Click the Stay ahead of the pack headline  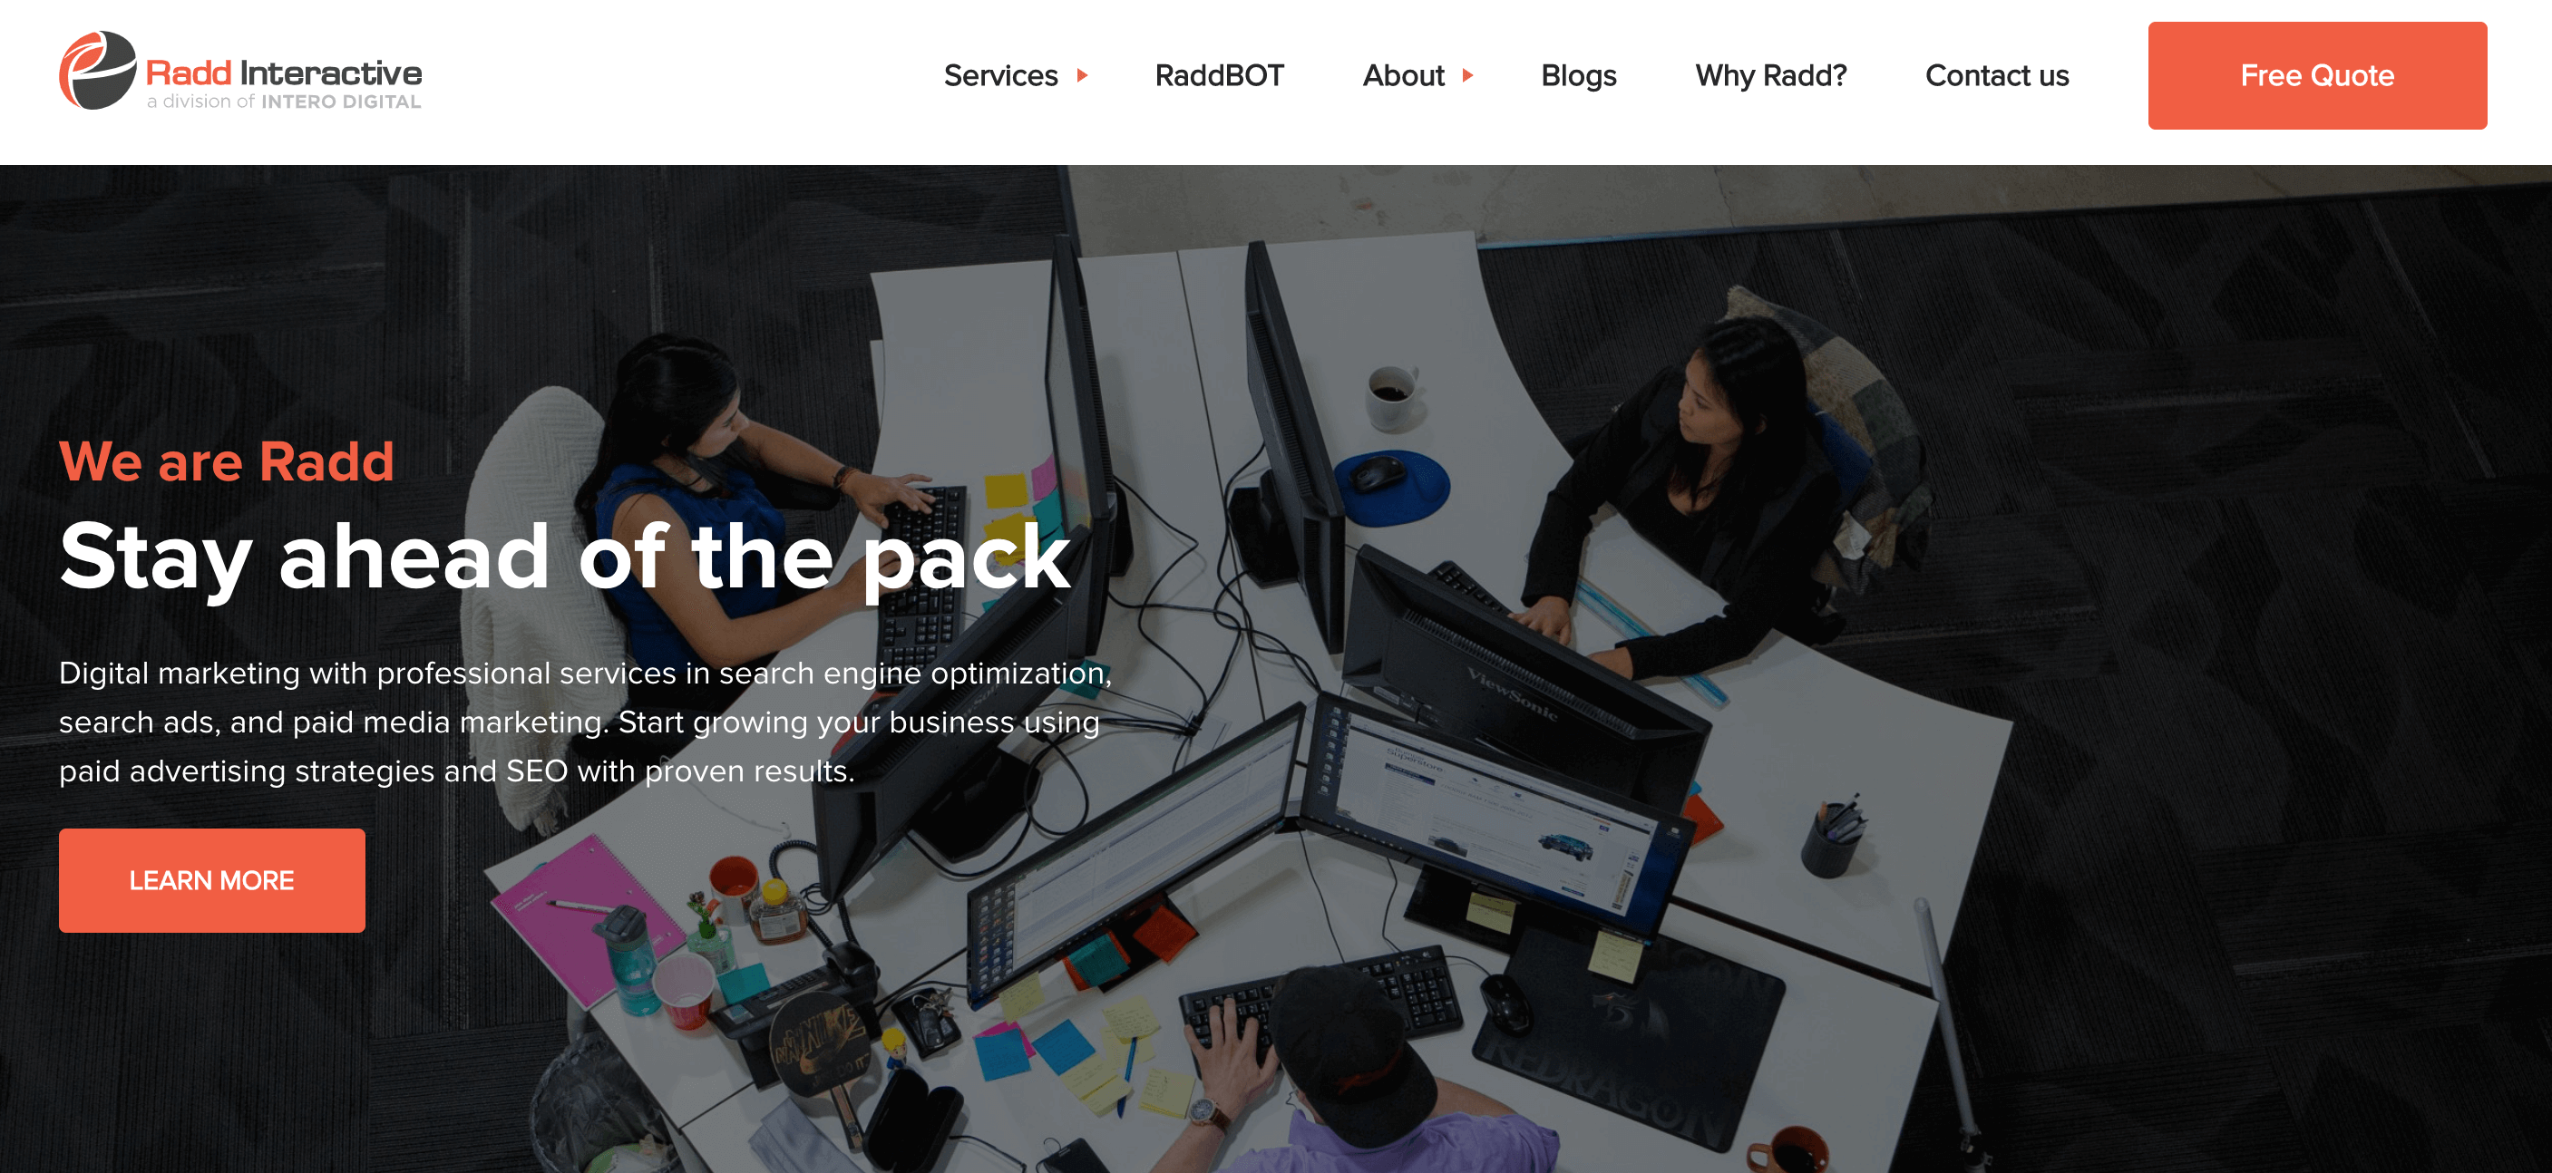click(565, 557)
